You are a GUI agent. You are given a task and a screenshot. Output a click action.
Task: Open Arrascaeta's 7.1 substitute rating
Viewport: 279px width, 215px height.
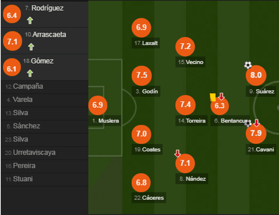pyautogui.click(x=12, y=42)
